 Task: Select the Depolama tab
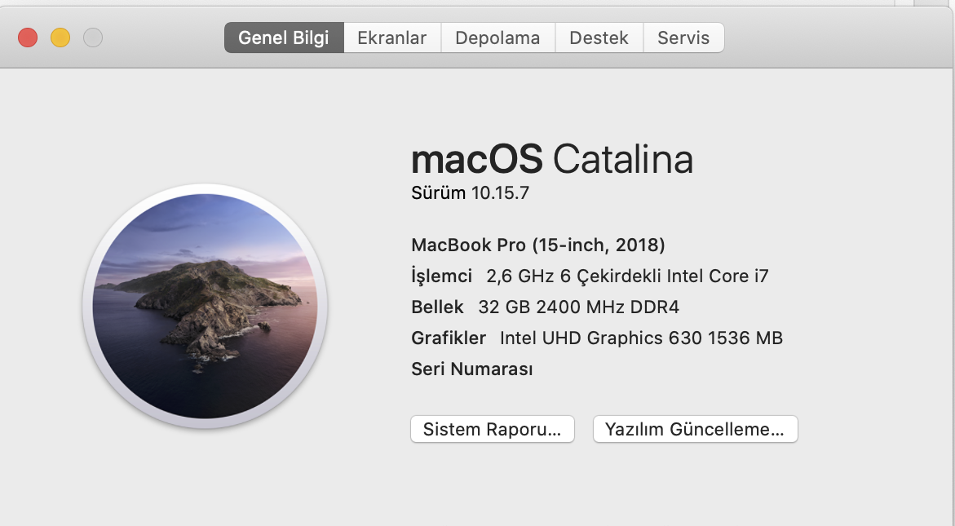(x=497, y=38)
